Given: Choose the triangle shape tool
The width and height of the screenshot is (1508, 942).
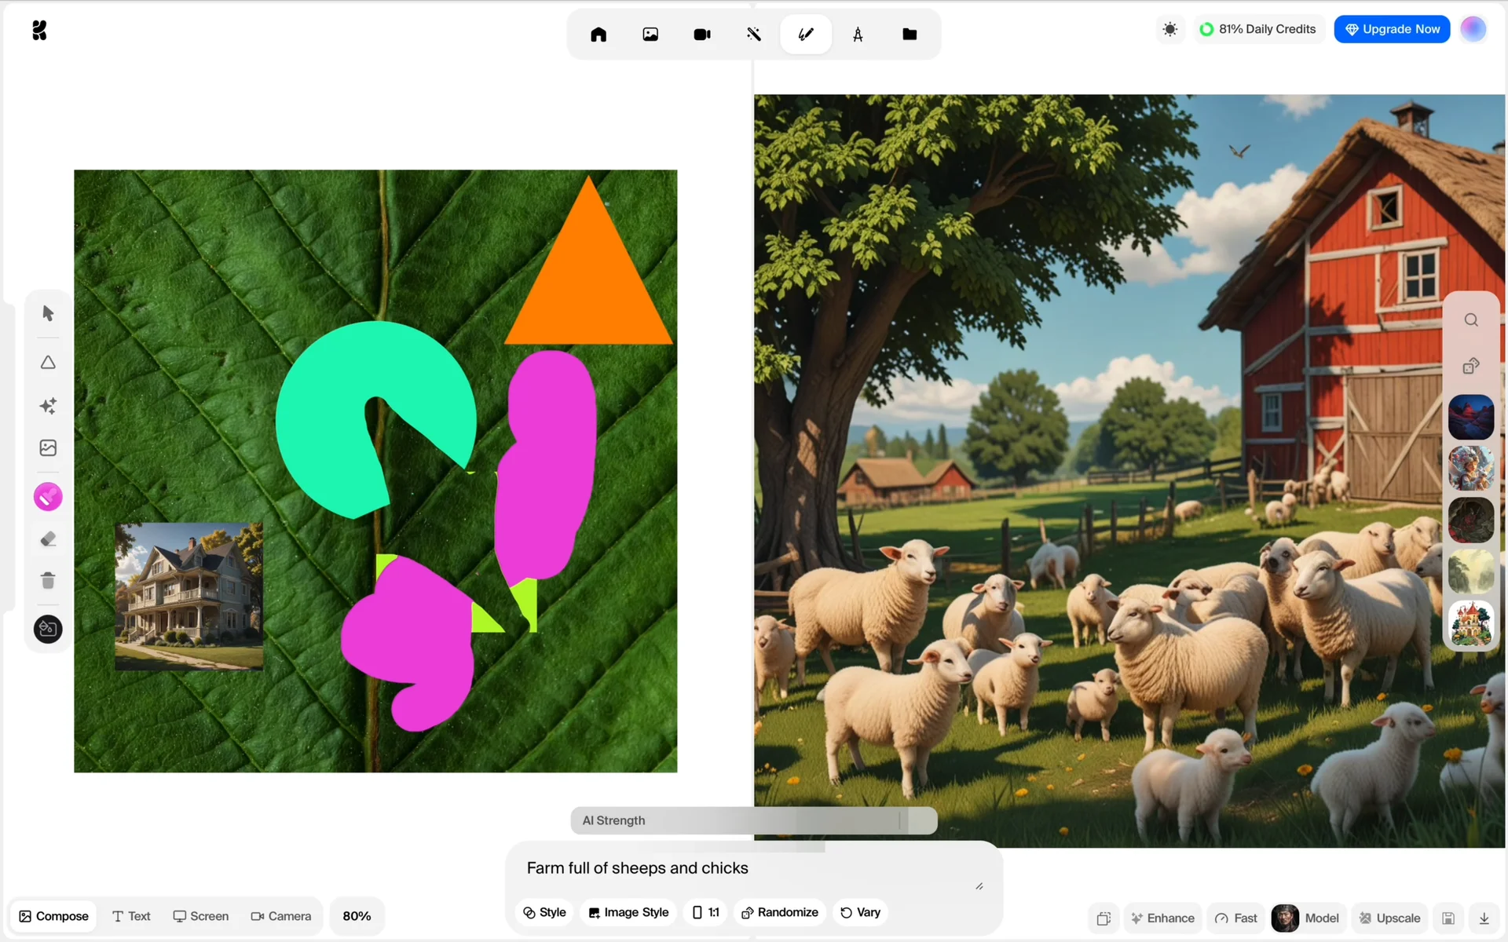Looking at the screenshot, I should pos(48,363).
